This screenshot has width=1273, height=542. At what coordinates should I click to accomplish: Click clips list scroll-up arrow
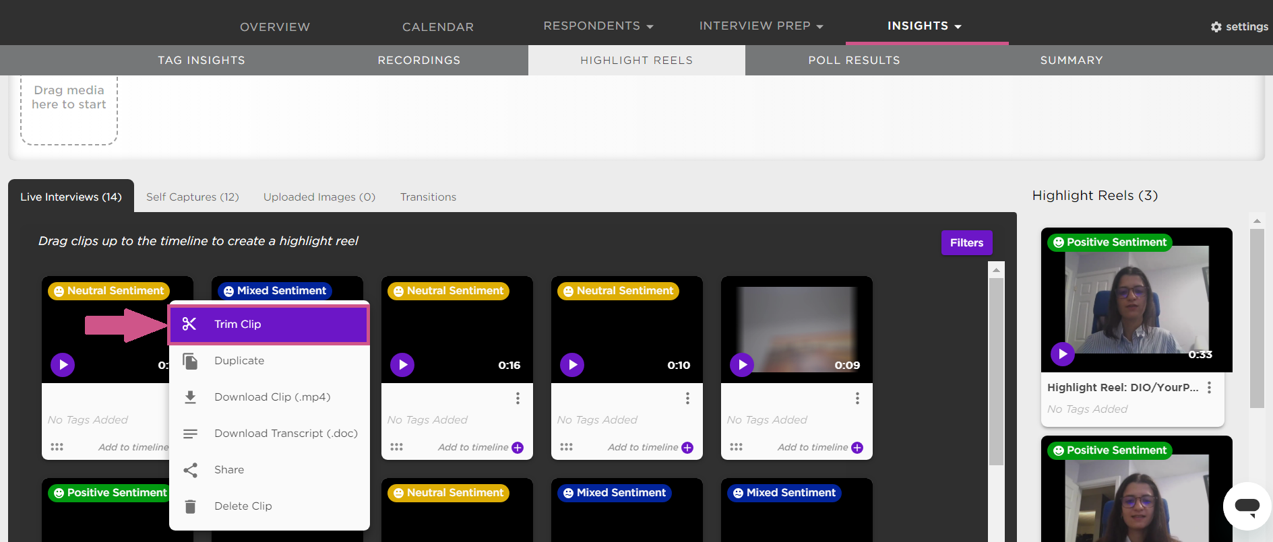(x=996, y=270)
